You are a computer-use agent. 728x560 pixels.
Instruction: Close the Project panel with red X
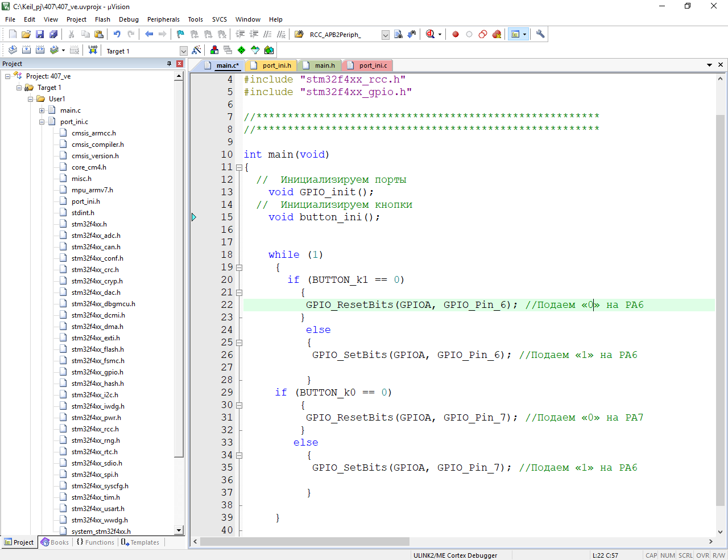coord(180,64)
